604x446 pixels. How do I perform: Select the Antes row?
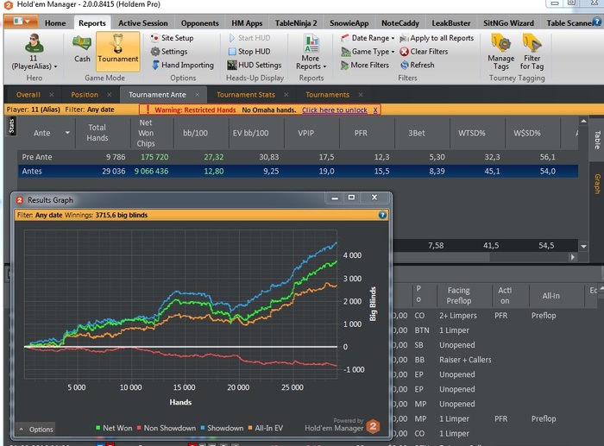[298, 171]
